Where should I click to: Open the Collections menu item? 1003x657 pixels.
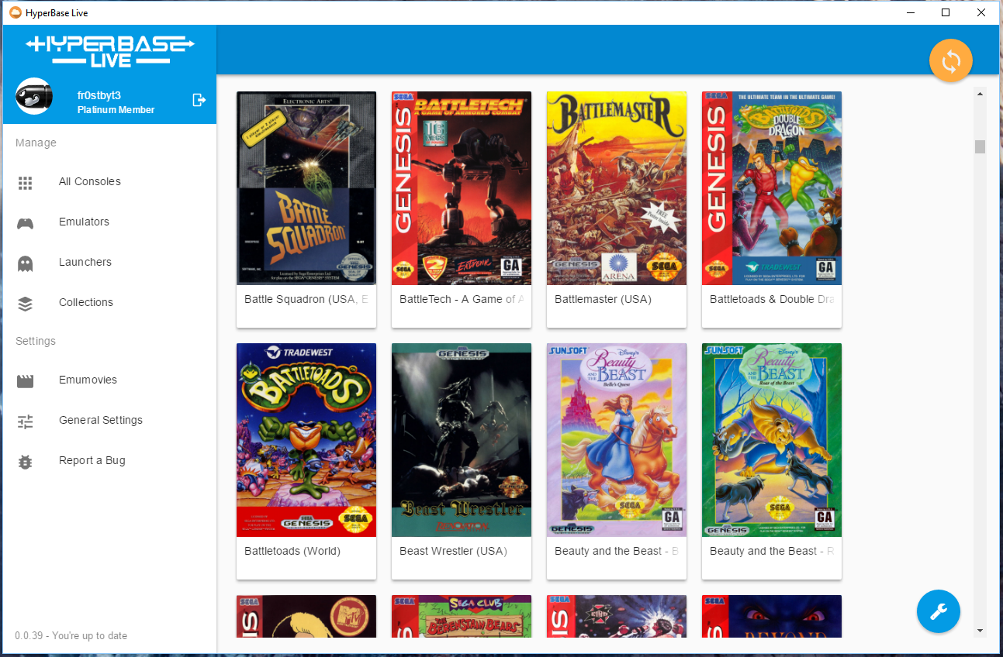109,302
